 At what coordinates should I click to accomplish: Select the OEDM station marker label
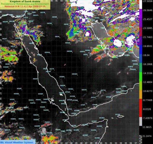(x=70, y=51)
